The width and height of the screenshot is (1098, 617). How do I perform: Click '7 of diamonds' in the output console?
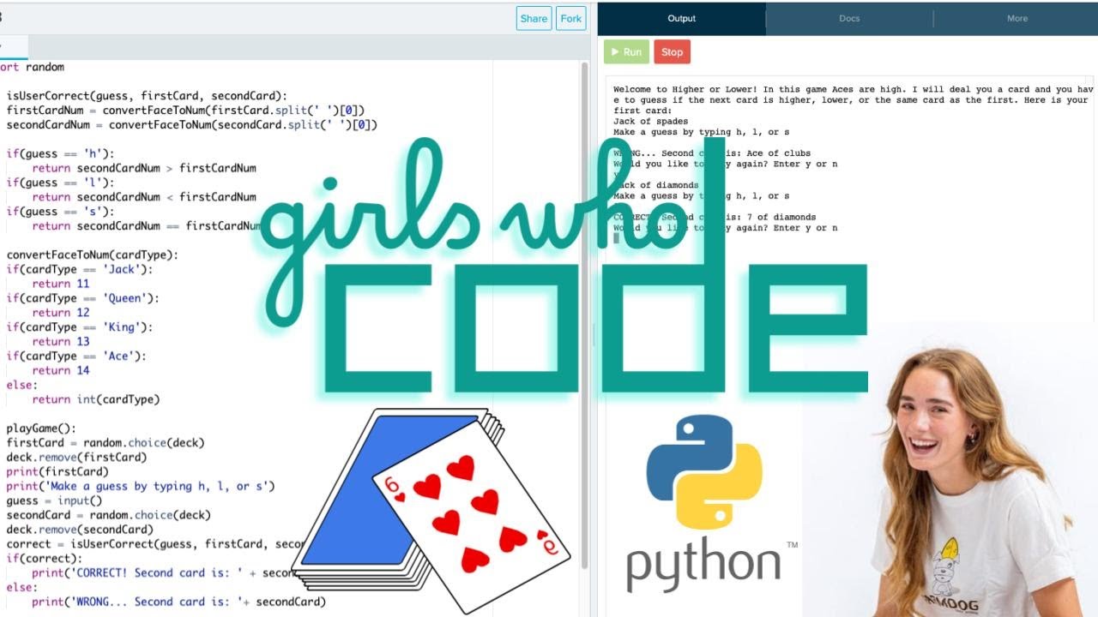coord(781,218)
